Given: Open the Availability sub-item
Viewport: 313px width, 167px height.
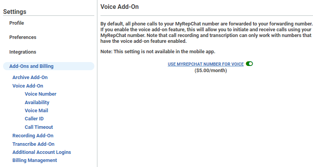Looking at the screenshot, I should click(x=37, y=103).
